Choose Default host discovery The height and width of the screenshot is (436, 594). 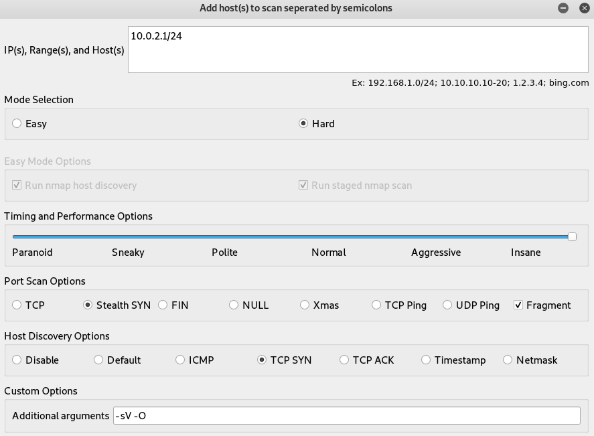(98, 360)
